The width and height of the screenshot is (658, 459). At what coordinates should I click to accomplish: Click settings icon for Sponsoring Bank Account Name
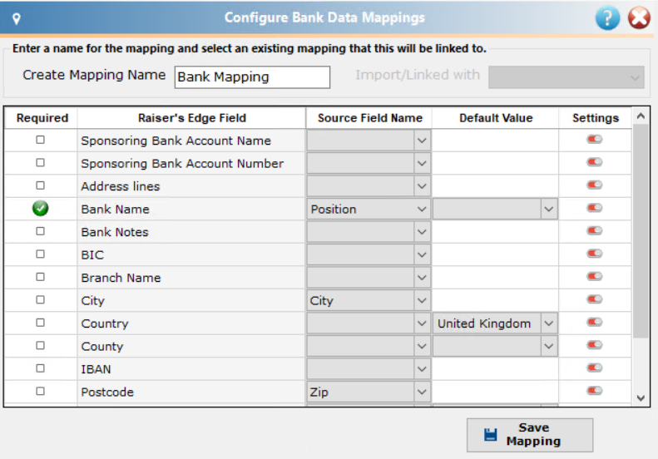[595, 140]
